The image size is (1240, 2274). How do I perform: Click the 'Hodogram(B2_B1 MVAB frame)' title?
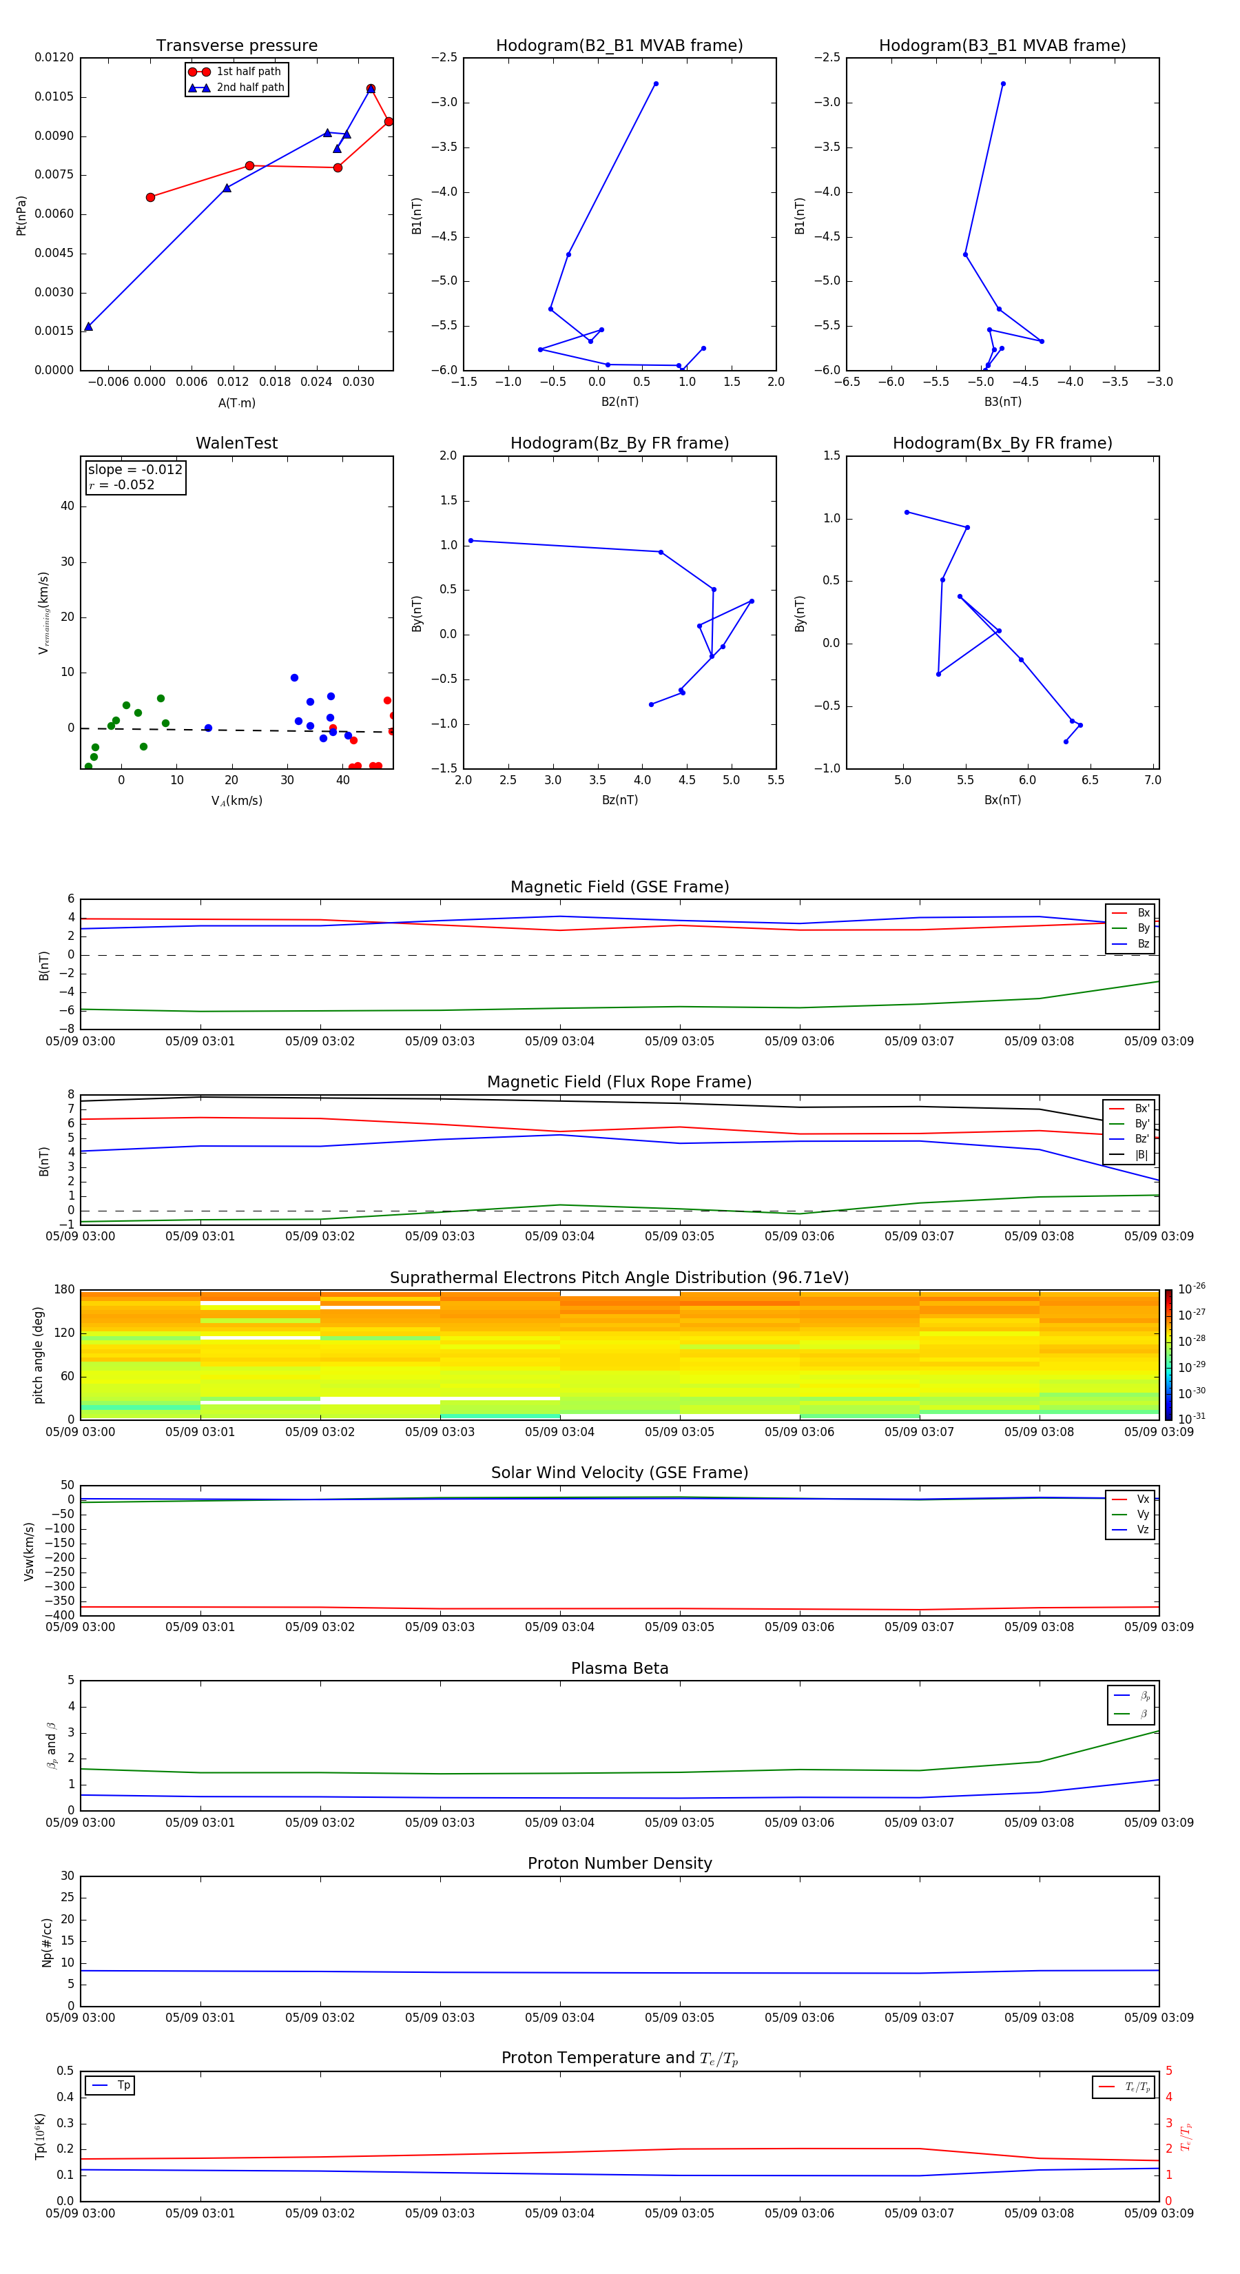coord(619,46)
